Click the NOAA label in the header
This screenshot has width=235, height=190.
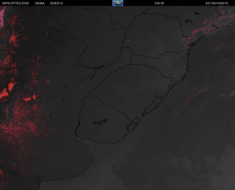coord(40,3)
